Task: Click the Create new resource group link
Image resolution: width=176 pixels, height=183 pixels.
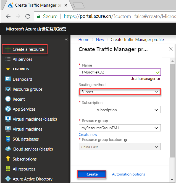Action: click(x=88, y=134)
